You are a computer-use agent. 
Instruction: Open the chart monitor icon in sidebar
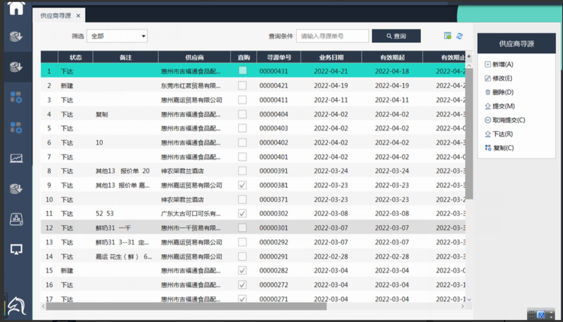click(x=16, y=158)
